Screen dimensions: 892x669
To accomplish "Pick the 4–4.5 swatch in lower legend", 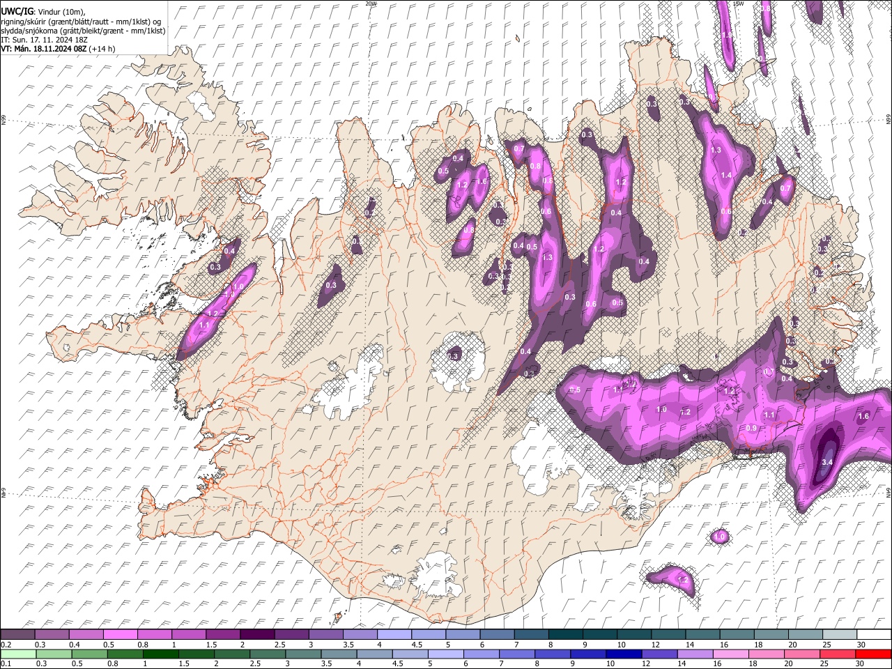I will (x=374, y=654).
